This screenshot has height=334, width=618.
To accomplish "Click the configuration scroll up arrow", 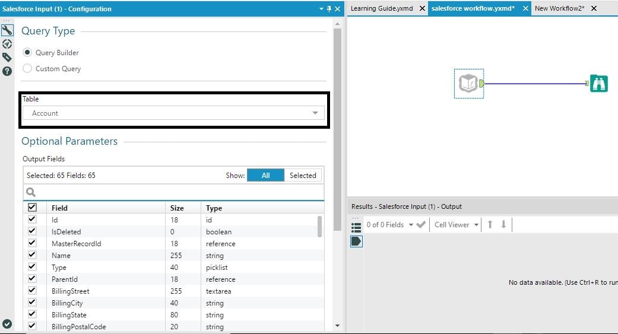I will [337, 24].
